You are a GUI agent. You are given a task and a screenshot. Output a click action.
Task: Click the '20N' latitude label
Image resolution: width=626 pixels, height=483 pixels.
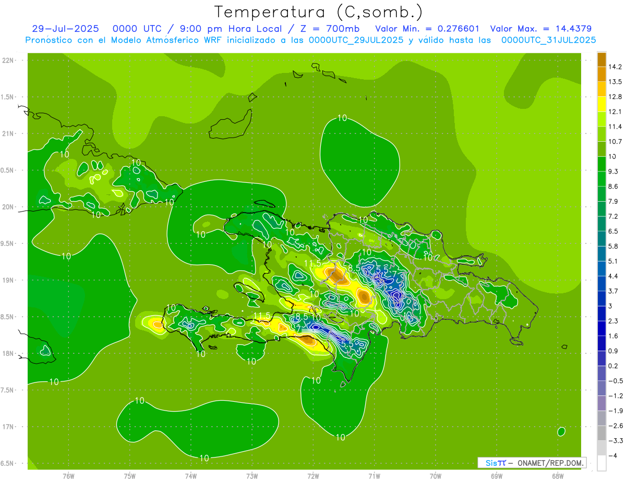(8, 207)
